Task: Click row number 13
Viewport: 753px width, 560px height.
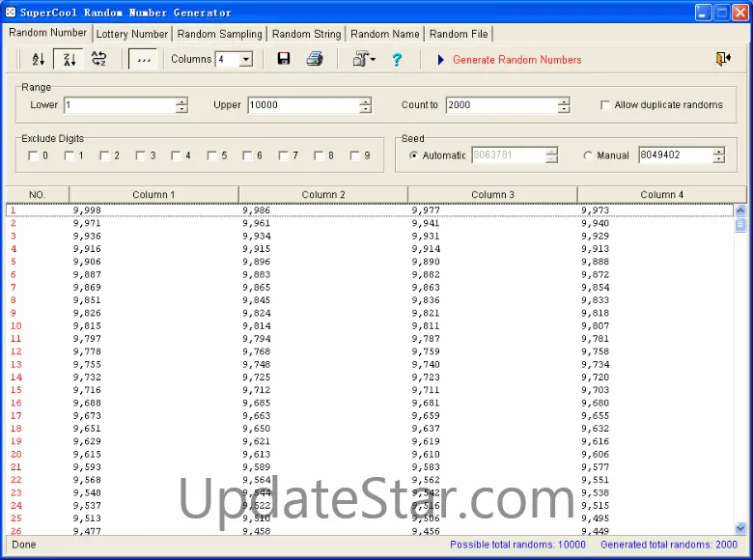Action: pos(15,364)
